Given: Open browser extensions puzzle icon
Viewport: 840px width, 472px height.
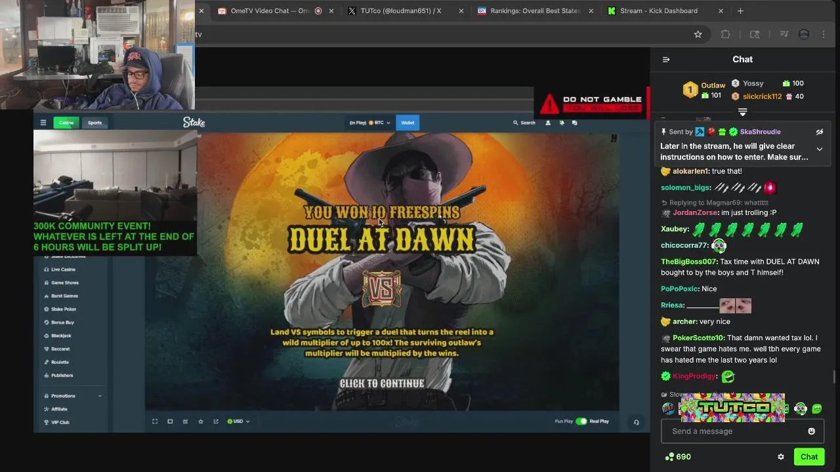Looking at the screenshot, I should pyautogui.click(x=725, y=34).
